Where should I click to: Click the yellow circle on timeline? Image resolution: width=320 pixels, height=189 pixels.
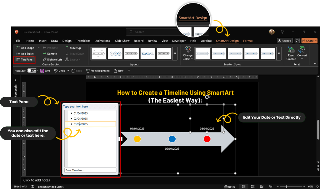click(x=137, y=139)
